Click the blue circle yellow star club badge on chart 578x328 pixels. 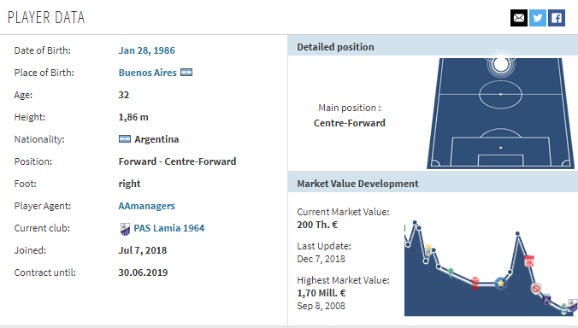(500, 283)
